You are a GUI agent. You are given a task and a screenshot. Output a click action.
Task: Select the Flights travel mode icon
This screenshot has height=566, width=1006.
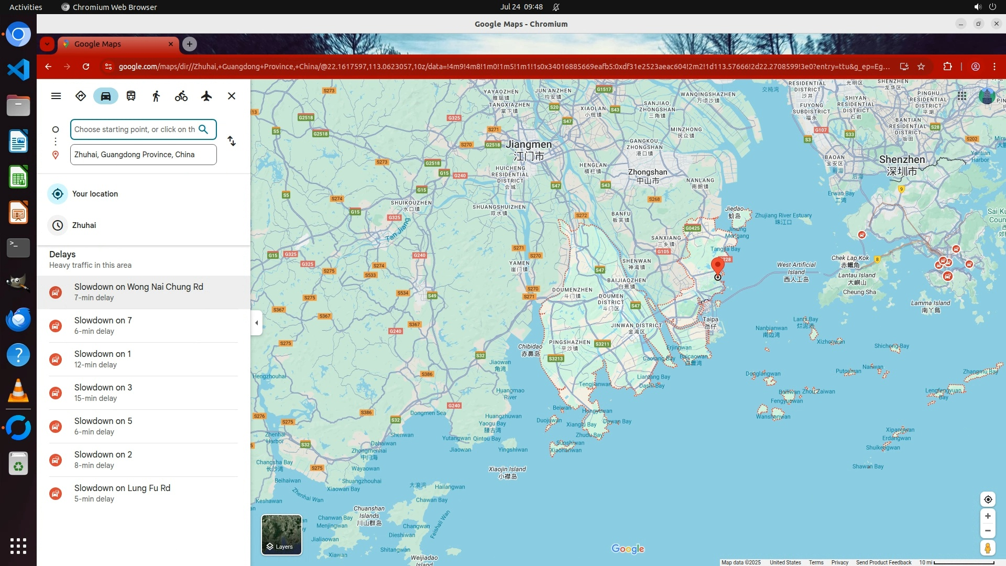206,96
